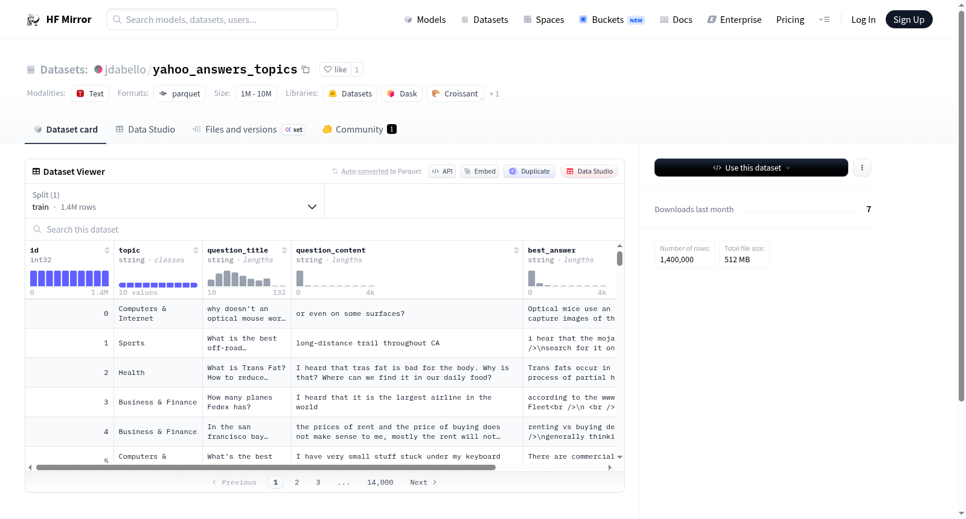Switch to the Community tab

359,129
